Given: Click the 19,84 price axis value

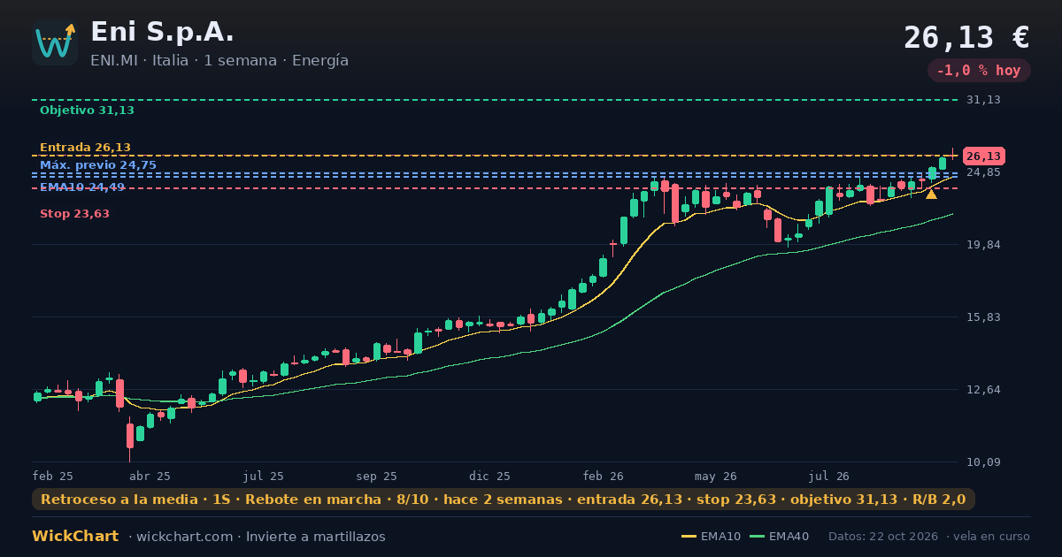Looking at the screenshot, I should 982,244.
